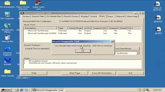Launch Internet Explorer from quick launch
The height and width of the screenshot is (92, 165).
click(x=22, y=90)
